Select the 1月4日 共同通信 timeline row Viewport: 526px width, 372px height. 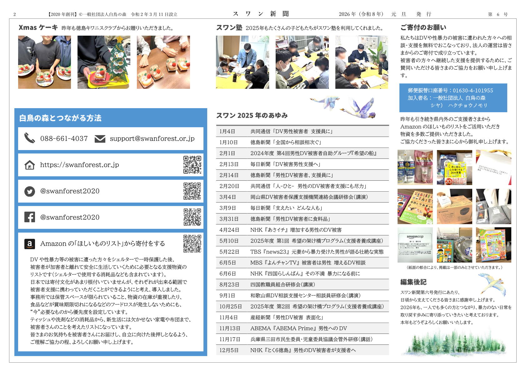302,131
